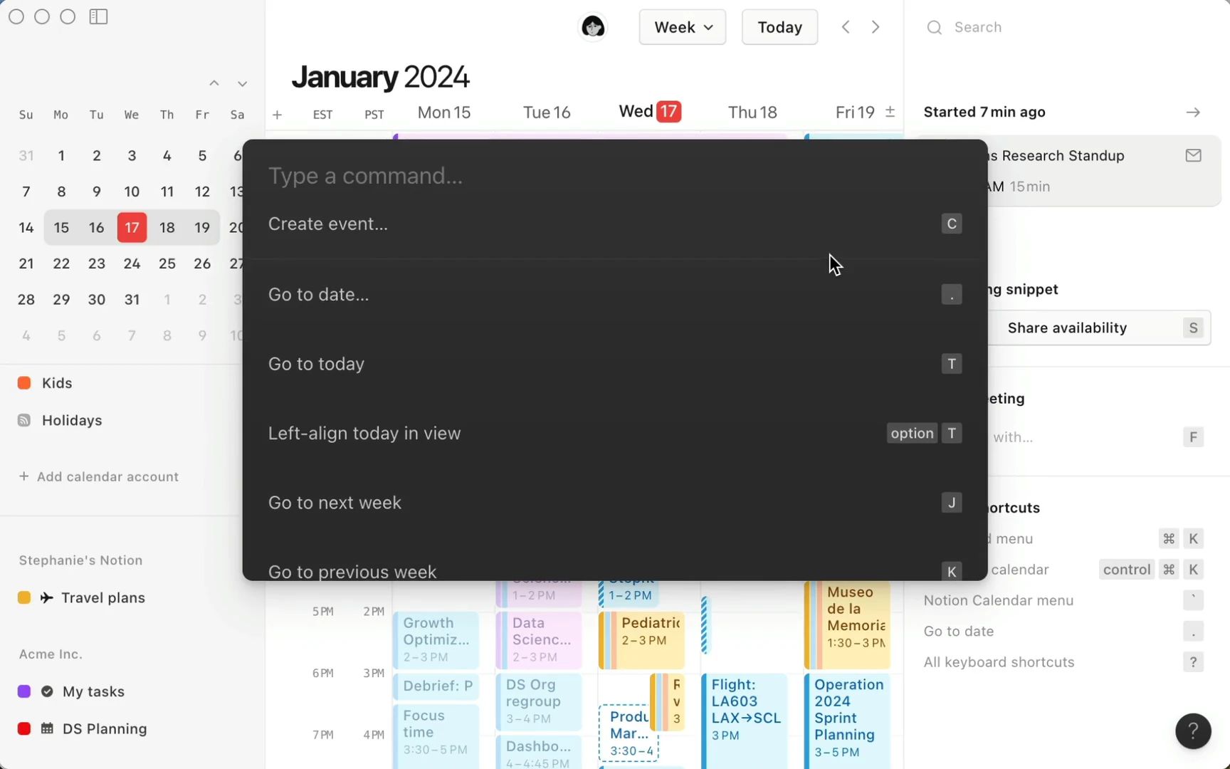Select January 18 in mini calendar
This screenshot has width=1230, height=769.
coord(167,227)
